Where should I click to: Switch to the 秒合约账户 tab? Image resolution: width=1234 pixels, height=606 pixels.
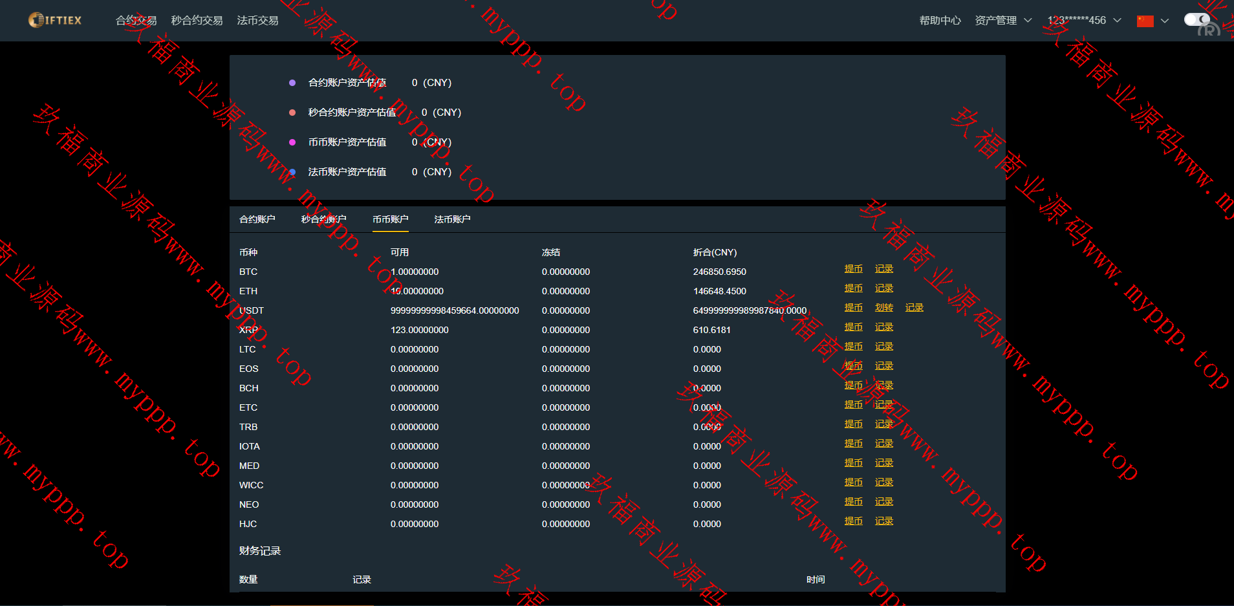pos(323,219)
